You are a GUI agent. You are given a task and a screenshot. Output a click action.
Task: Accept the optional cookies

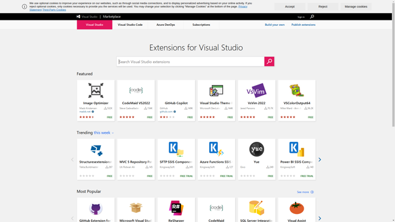[289, 7]
